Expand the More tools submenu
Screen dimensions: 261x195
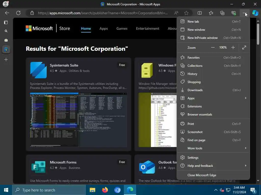click(213, 148)
